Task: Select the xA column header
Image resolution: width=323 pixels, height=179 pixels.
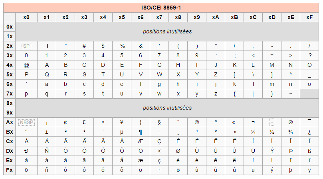Action: [x=216, y=18]
